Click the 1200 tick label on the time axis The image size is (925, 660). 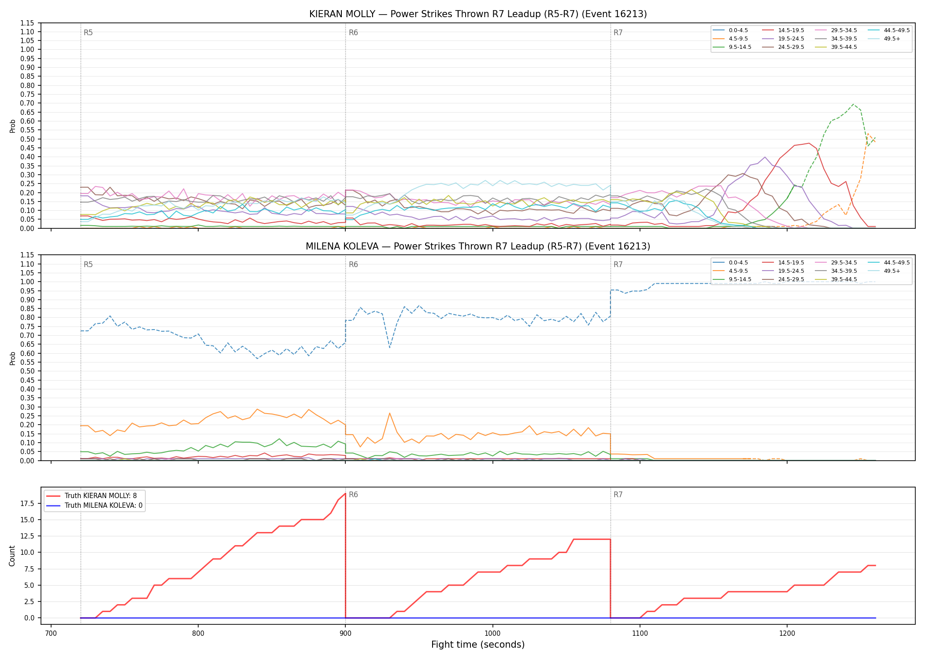pos(787,633)
